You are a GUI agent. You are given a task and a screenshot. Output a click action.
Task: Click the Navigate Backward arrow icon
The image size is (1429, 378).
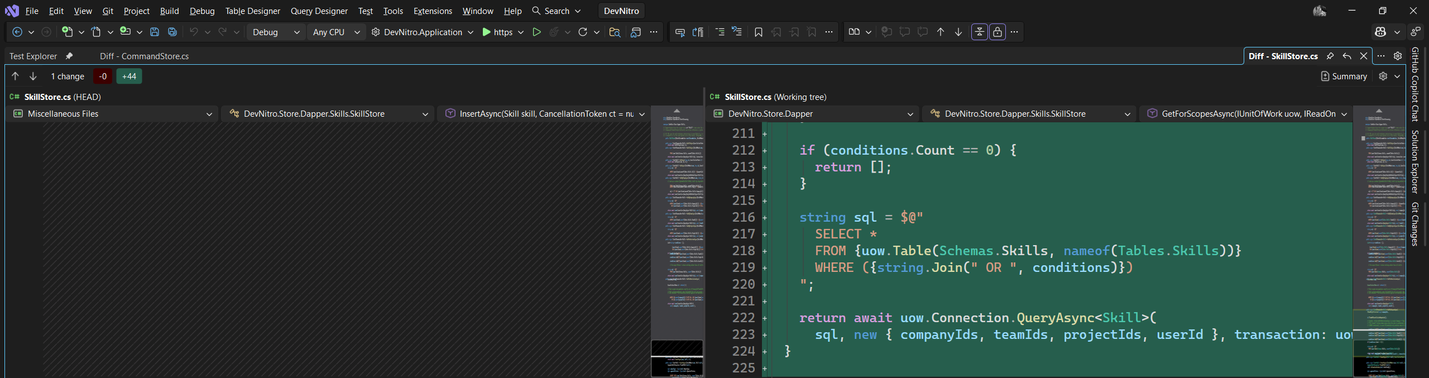[x=17, y=32]
